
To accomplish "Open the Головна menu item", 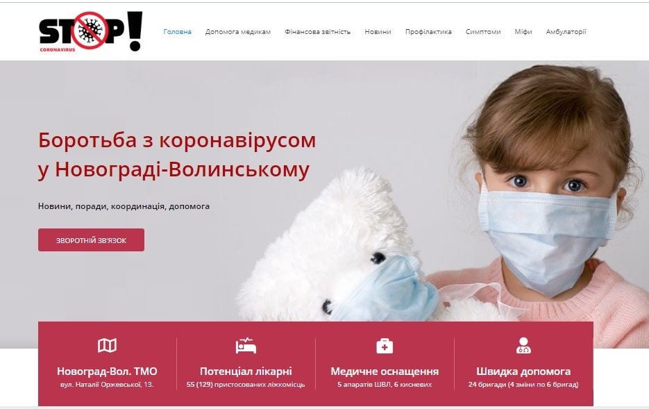I will 177,31.
